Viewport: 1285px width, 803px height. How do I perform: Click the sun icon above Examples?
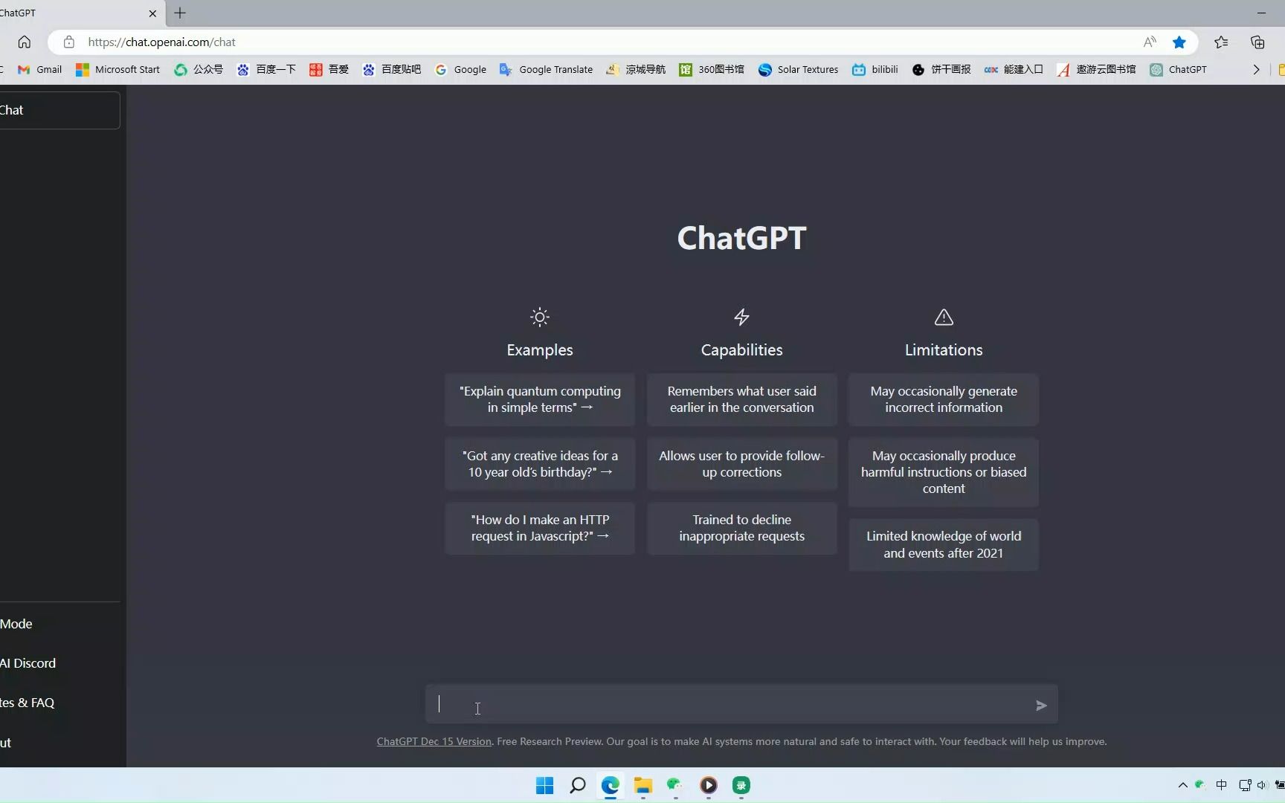click(x=540, y=317)
